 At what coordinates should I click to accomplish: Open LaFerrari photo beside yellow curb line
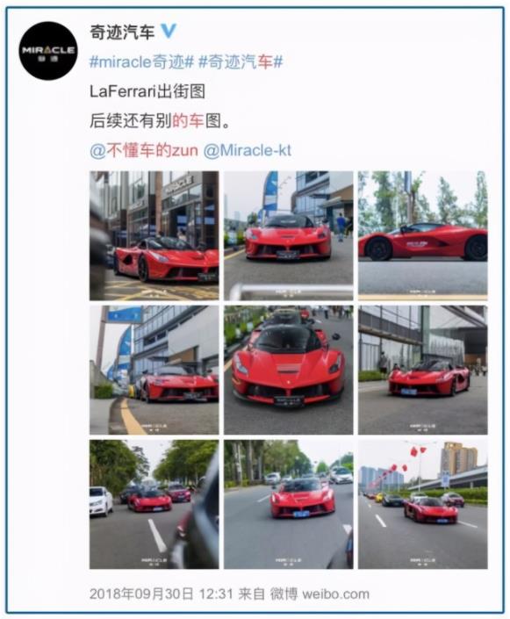click(154, 370)
